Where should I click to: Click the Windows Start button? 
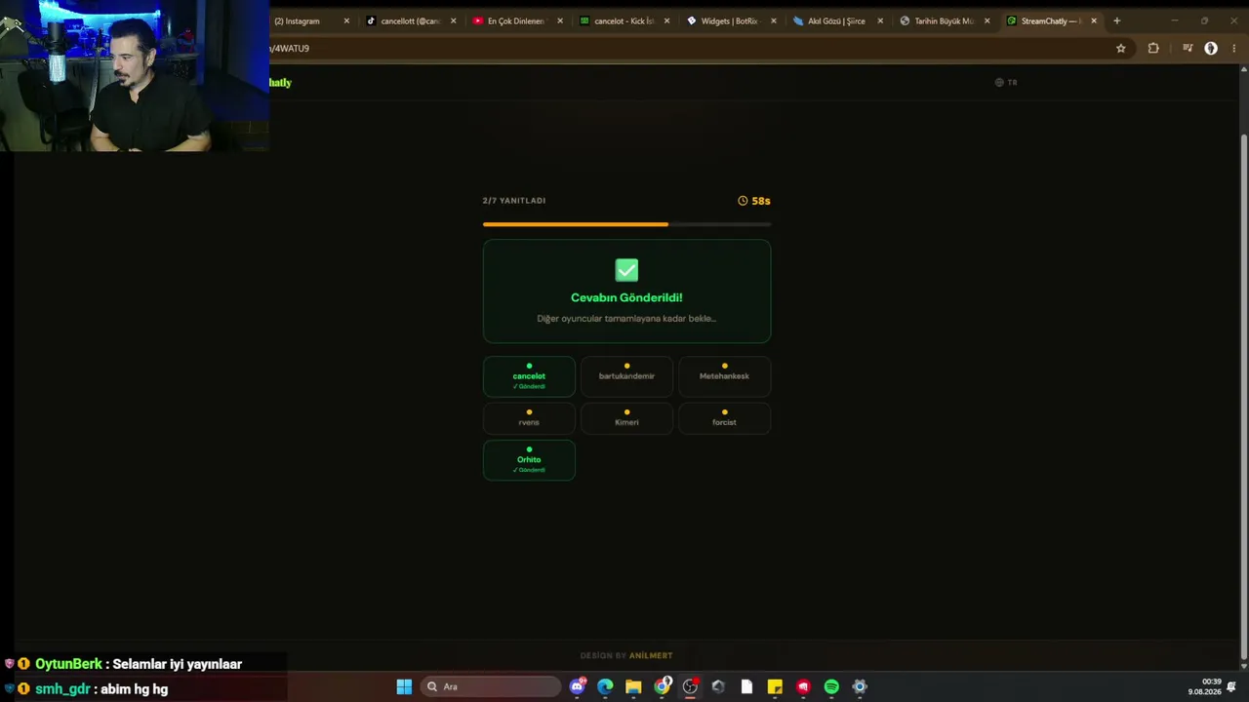pos(404,686)
